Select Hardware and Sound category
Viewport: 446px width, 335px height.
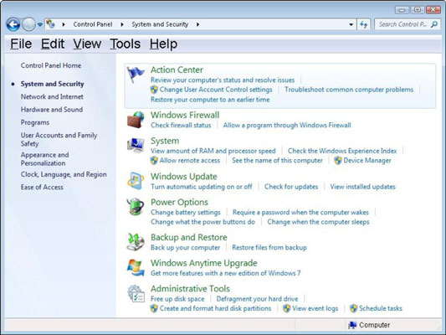(x=52, y=110)
